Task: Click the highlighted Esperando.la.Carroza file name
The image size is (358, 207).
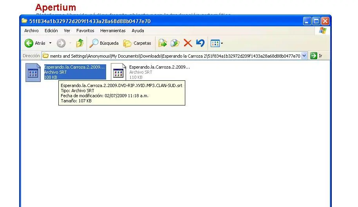Action: [x=74, y=67]
